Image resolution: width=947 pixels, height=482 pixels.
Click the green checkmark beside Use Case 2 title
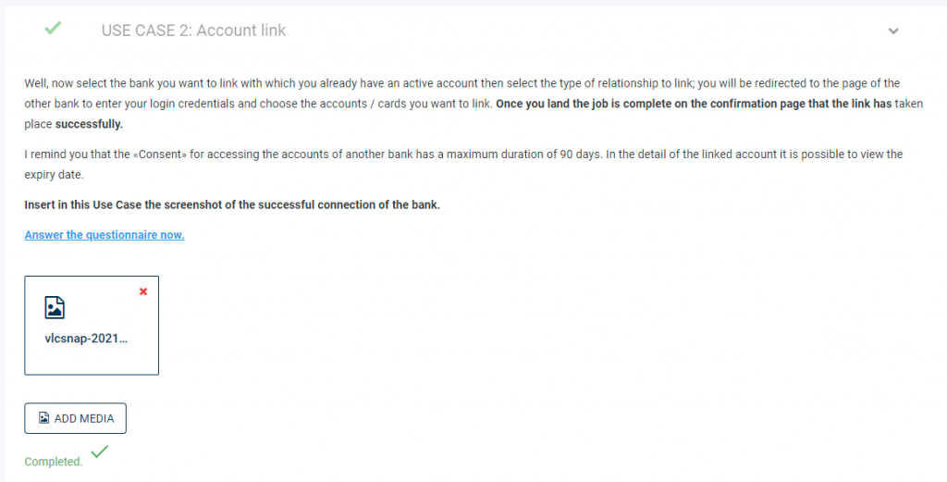pos(53,28)
